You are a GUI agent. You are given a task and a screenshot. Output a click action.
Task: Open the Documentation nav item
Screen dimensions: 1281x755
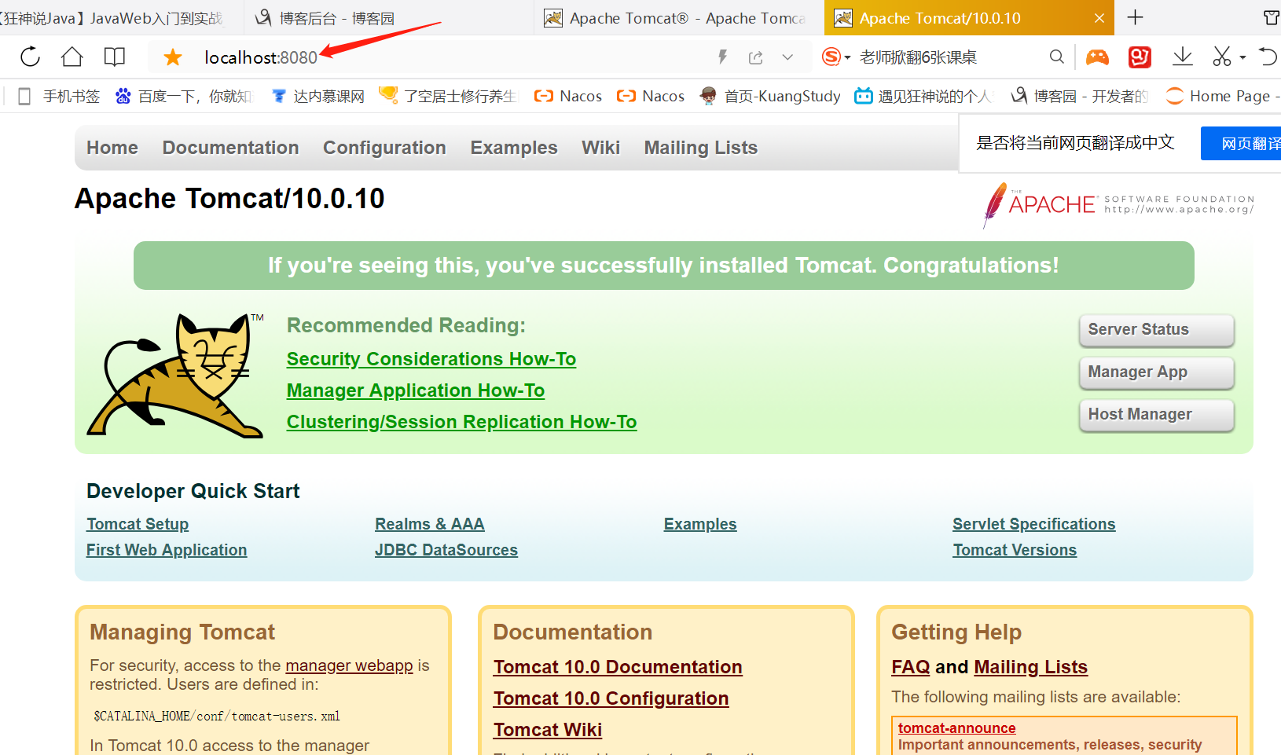click(x=230, y=148)
